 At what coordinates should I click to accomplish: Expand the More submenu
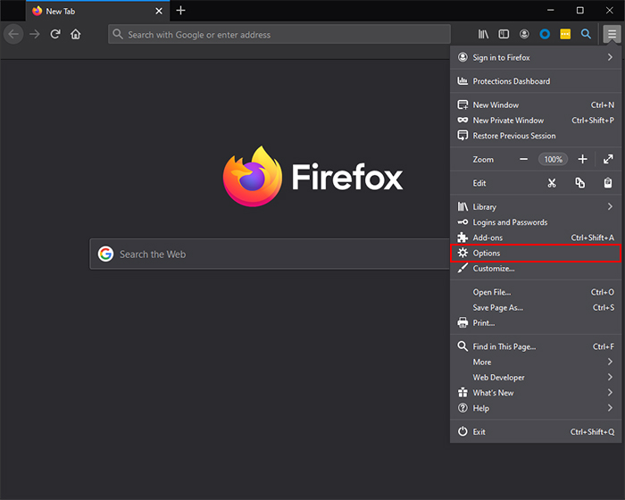pos(536,362)
